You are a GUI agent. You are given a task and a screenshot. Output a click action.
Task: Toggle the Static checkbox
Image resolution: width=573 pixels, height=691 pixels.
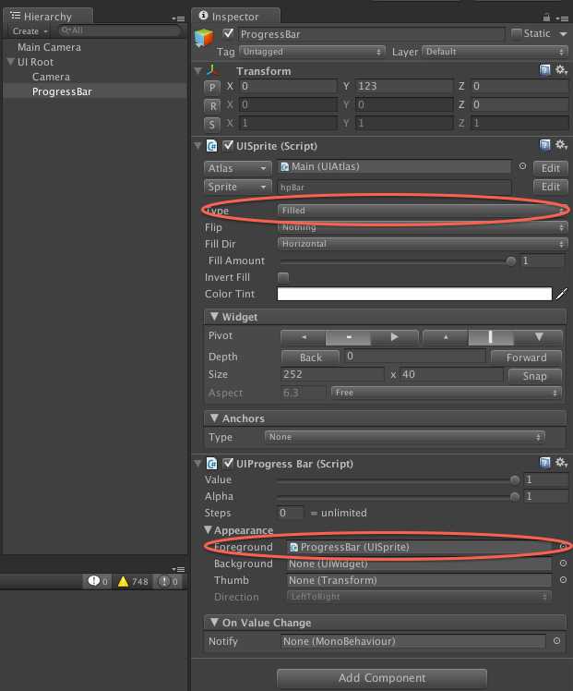click(516, 33)
